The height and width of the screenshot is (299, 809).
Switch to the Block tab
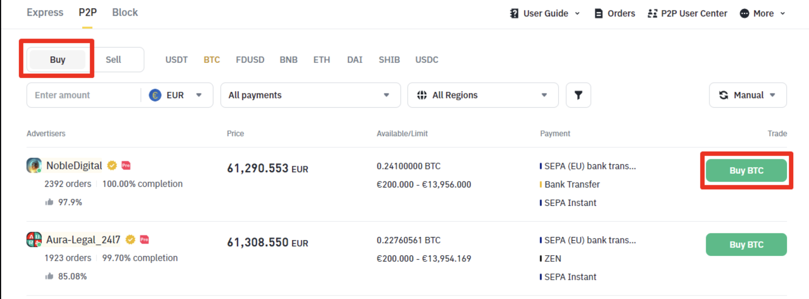coord(125,12)
